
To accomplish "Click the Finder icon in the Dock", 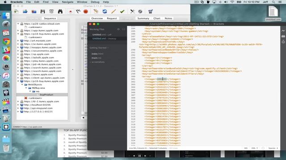I will [x=6, y=16].
